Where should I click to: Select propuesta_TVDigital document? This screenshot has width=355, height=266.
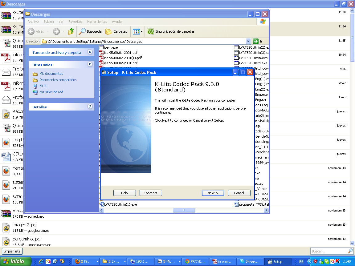tap(251, 204)
